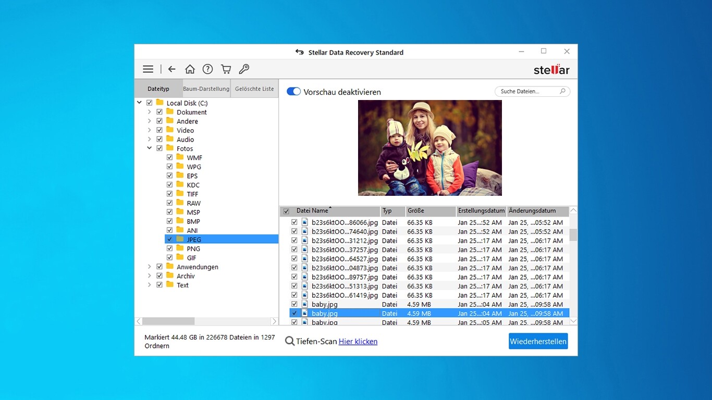Toggle Vorschau deaktivieren switch
The image size is (712, 400).
[293, 92]
